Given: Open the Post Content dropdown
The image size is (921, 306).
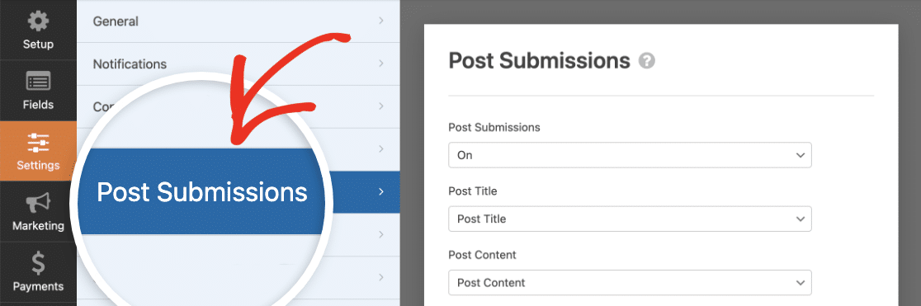Looking at the screenshot, I should tap(630, 283).
